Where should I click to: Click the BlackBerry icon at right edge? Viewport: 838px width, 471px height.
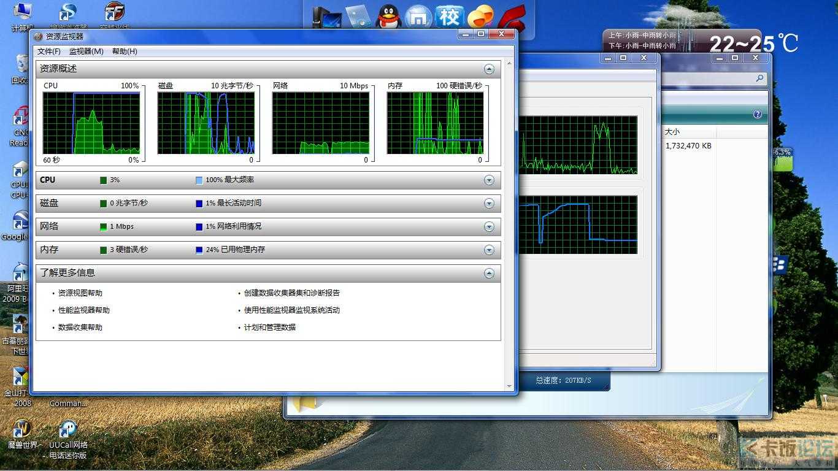781,264
